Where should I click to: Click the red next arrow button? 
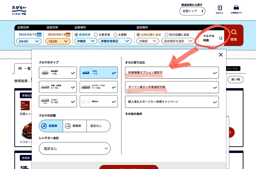230,132
